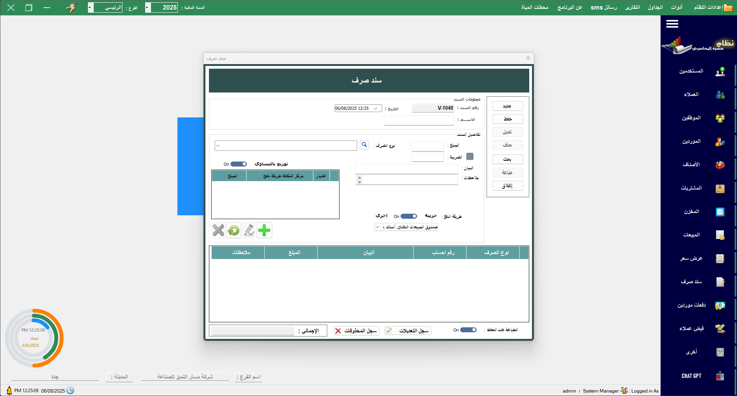The image size is (737, 396).
Task: Open the hamburger menu icon in sidebar
Action: (x=672, y=24)
